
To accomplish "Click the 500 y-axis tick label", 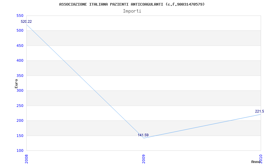I will (x=20, y=31).
